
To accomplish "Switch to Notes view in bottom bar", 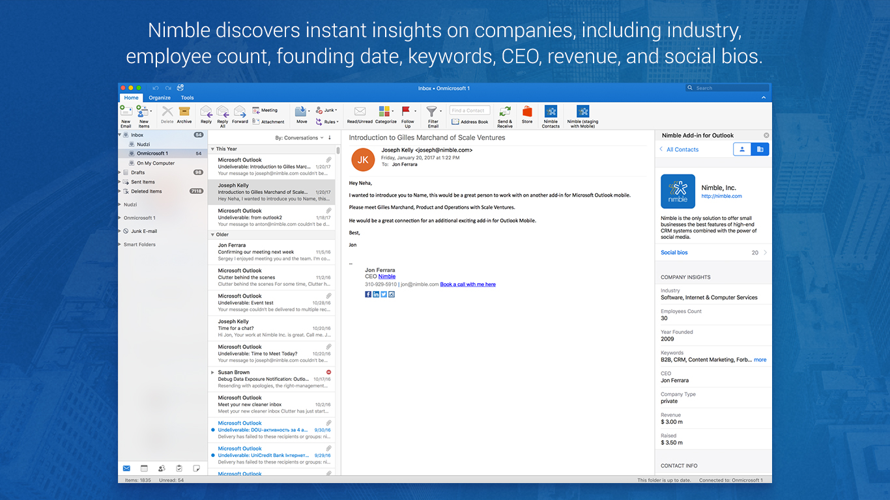I will [197, 468].
